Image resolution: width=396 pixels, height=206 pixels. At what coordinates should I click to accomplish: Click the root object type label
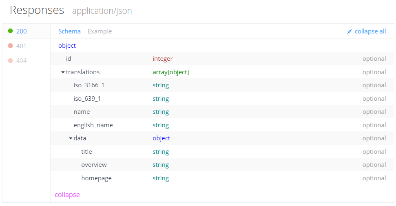click(x=67, y=46)
